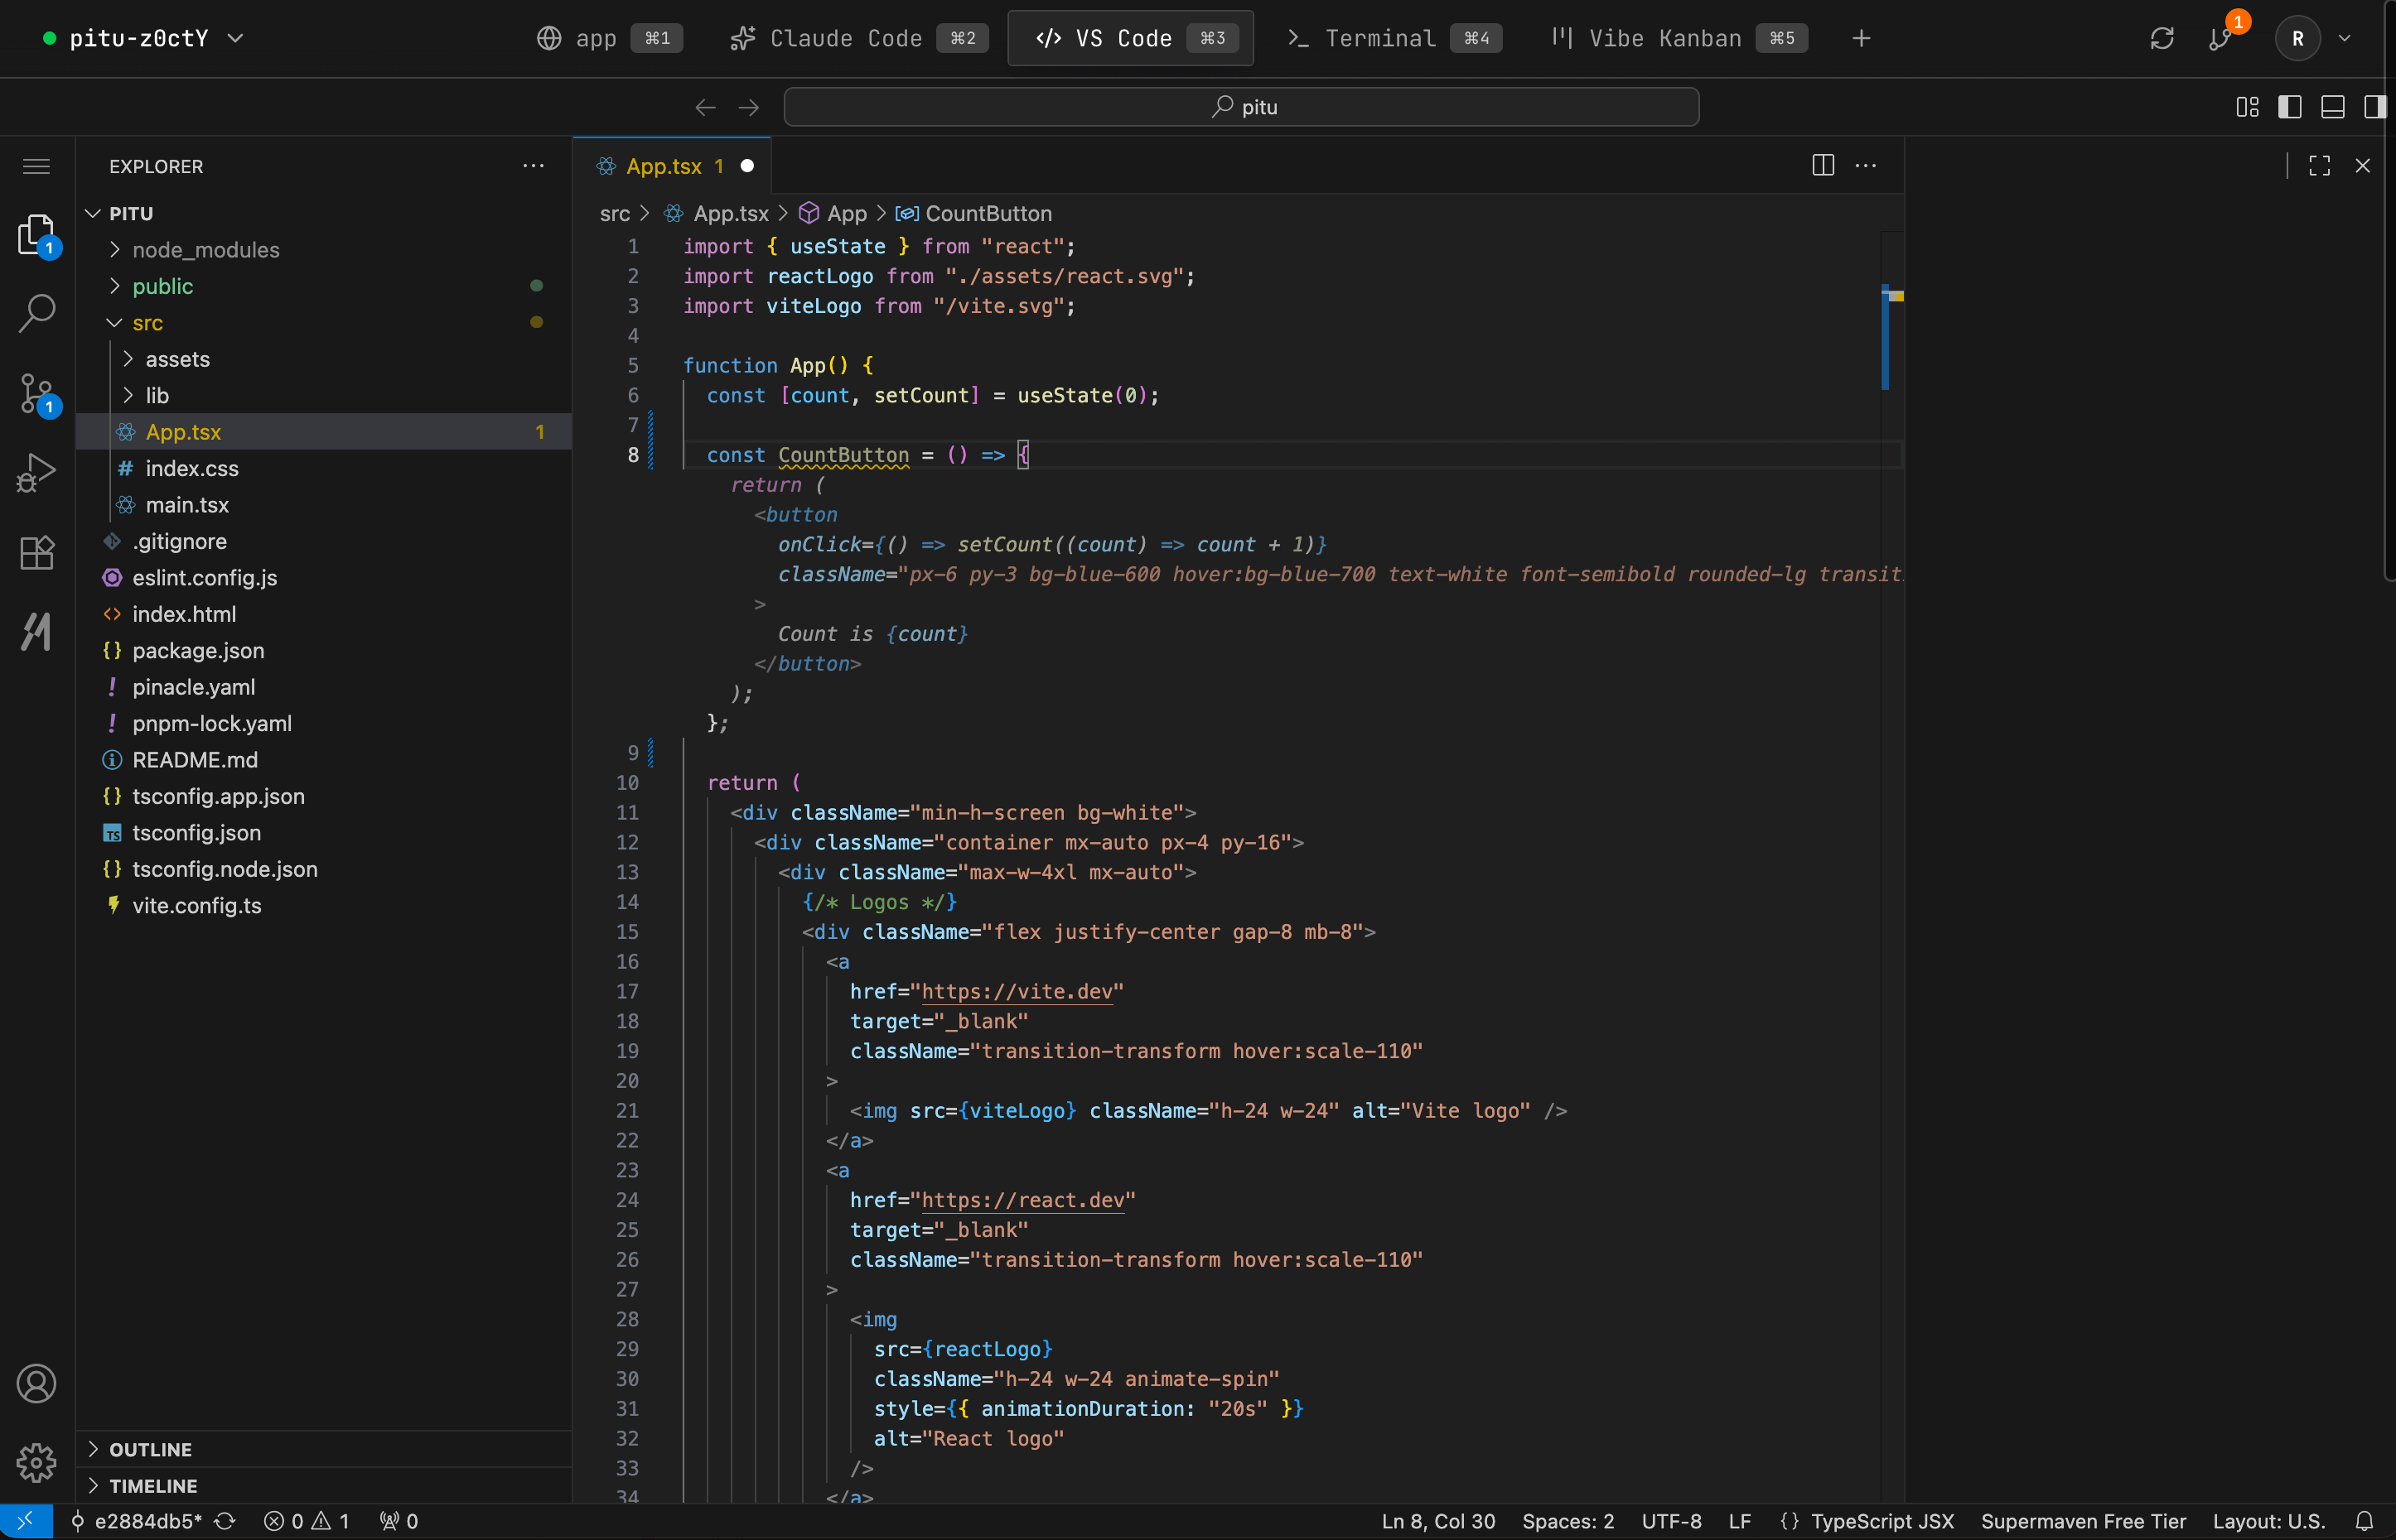
Task: Open the Extensions view icon
Action: tap(37, 552)
